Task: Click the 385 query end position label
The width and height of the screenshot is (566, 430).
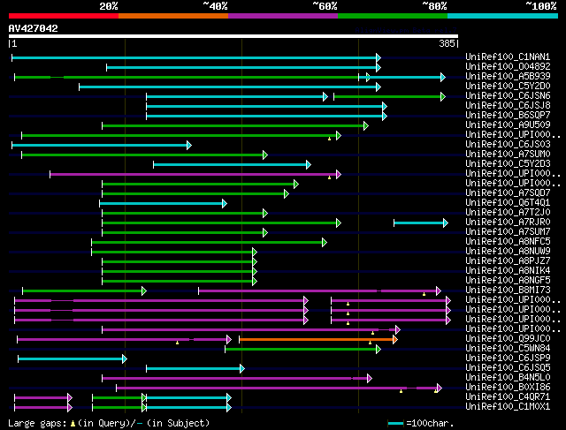Action: point(447,43)
